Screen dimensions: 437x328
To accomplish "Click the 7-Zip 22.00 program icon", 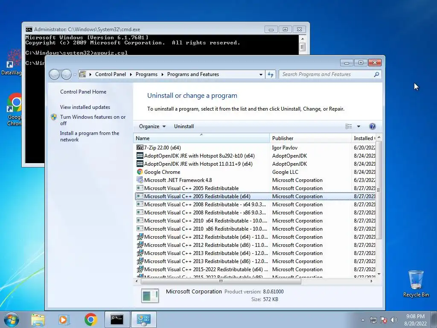I will (x=140, y=147).
